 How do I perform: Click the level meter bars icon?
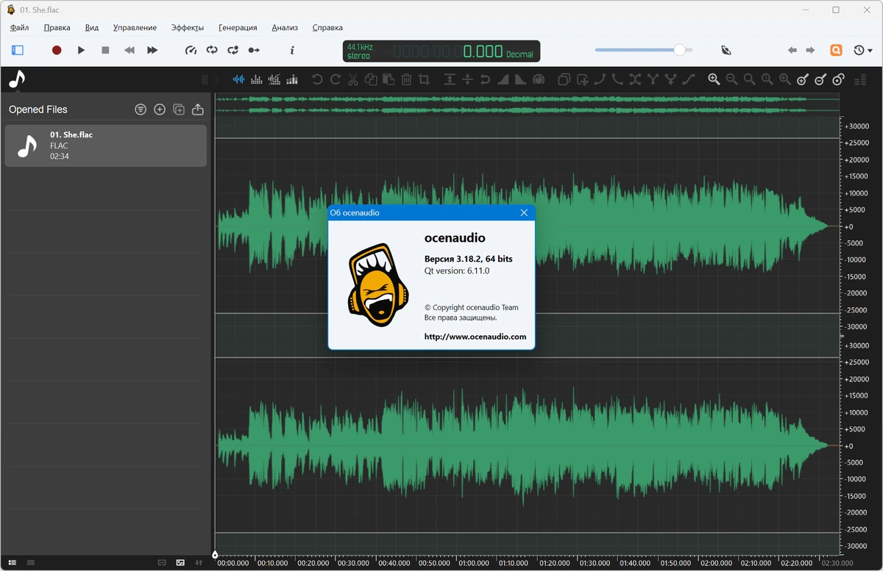(859, 79)
